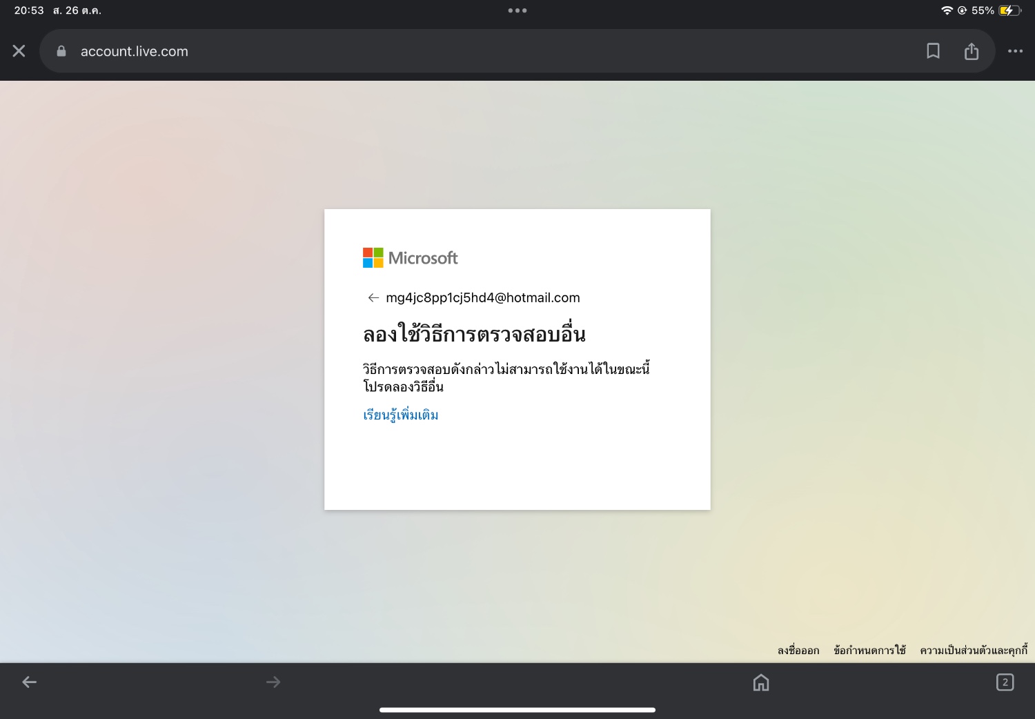Screen dimensions: 1035x719
Task: Open the share sheet icon
Action: tap(972, 51)
